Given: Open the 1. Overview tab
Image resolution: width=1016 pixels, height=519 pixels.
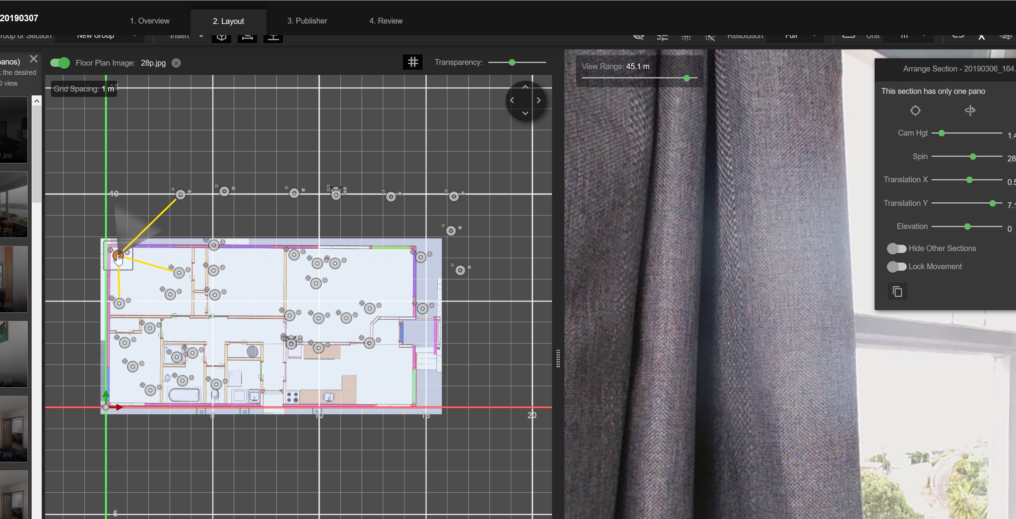Looking at the screenshot, I should point(150,21).
